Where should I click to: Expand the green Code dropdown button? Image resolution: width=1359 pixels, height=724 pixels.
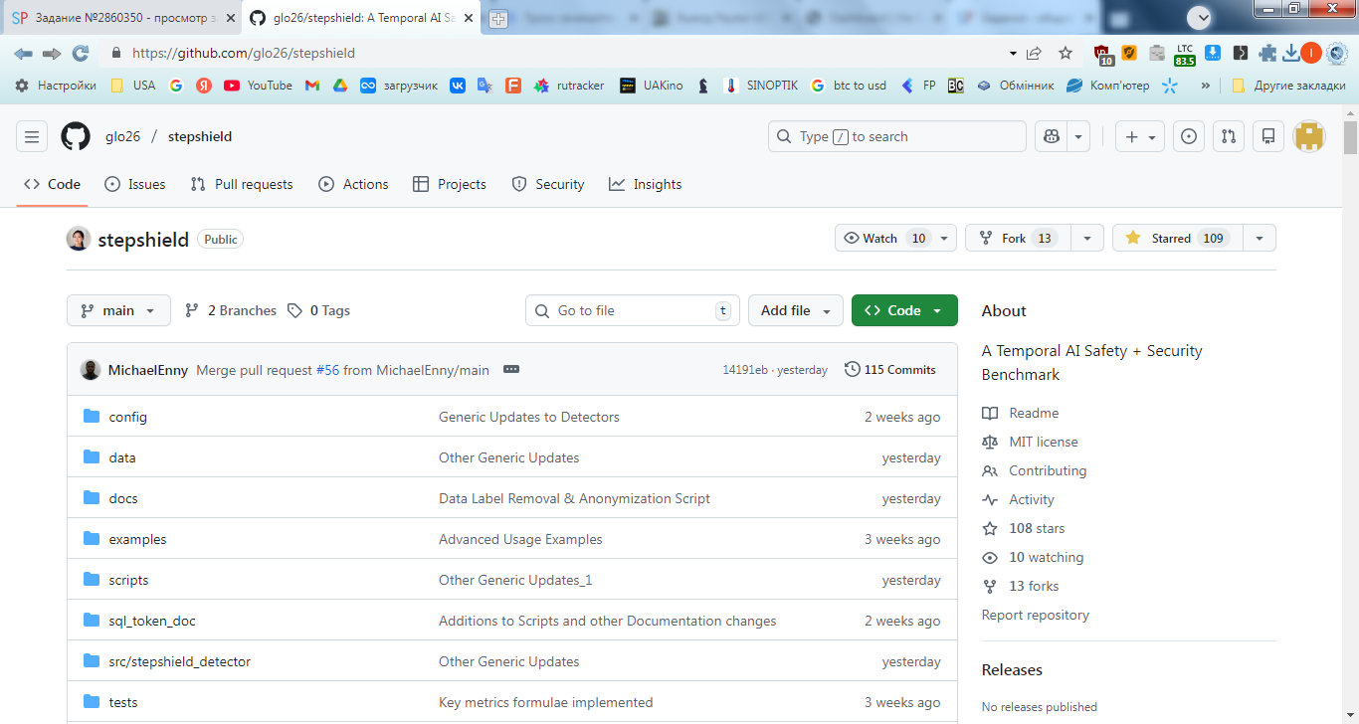[x=904, y=310]
